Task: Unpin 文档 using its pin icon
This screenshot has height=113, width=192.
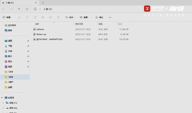Action: [x=28, y=51]
